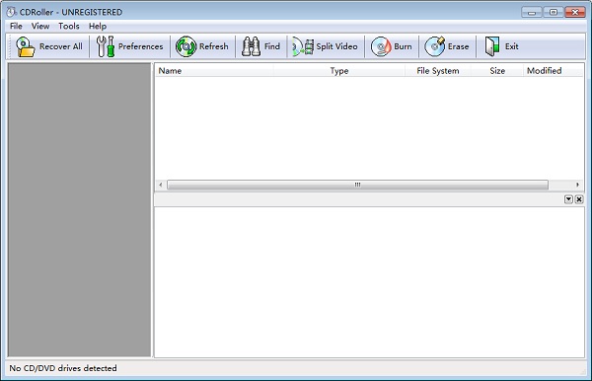Viewport: 592px width, 381px height.
Task: Open the Help menu
Action: coord(98,26)
